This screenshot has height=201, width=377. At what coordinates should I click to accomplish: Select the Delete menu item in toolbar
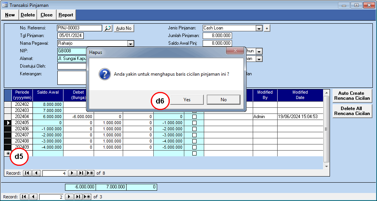(x=28, y=15)
